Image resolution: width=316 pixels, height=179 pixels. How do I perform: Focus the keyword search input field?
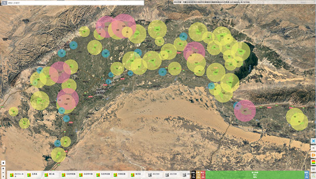pyautogui.click(x=76, y=3)
